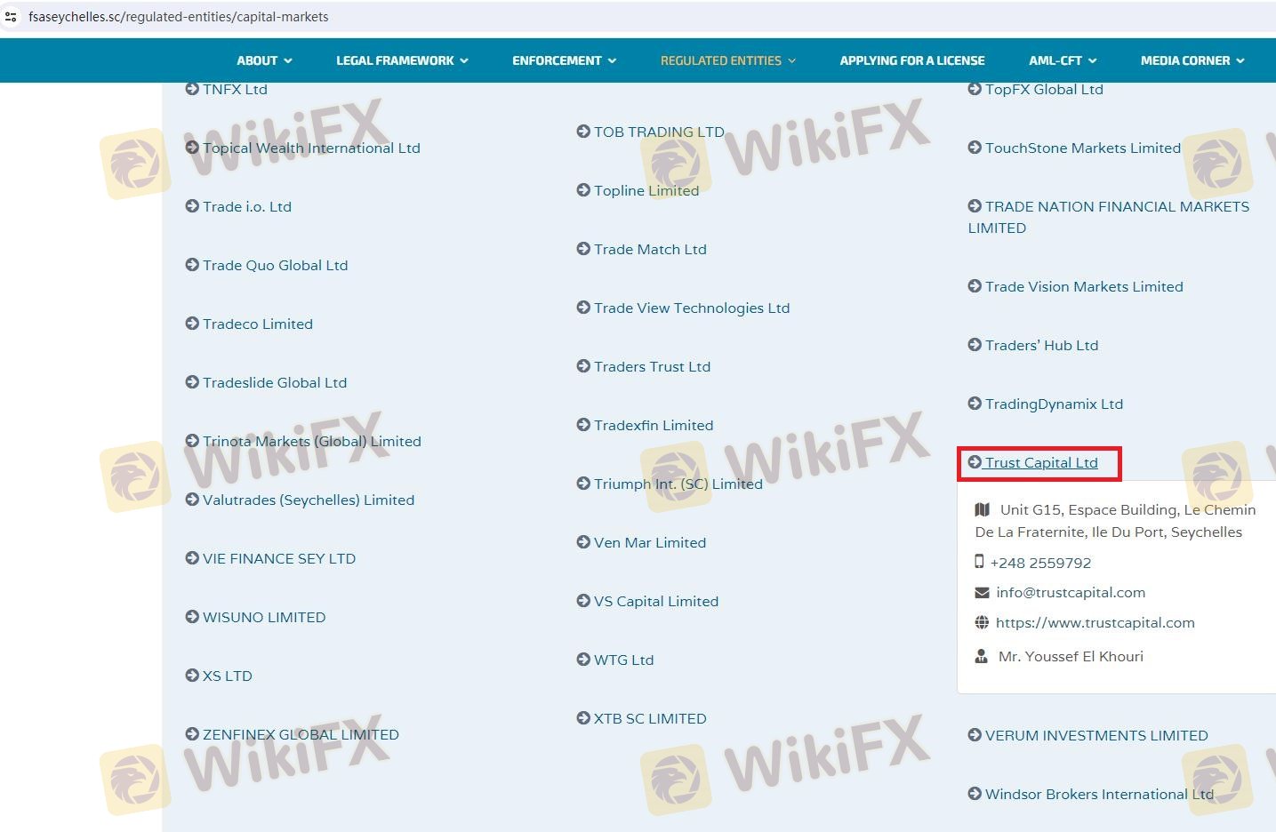Open the MEDIA CORNER menu
The width and height of the screenshot is (1276, 832).
(x=1192, y=60)
